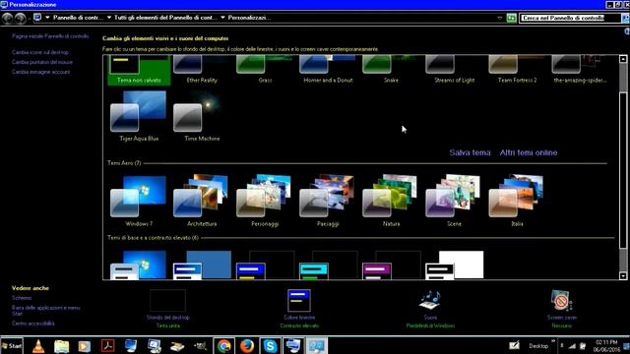This screenshot has height=354, width=630.
Task: Launch VLC from the taskbar
Action: [x=38, y=346]
